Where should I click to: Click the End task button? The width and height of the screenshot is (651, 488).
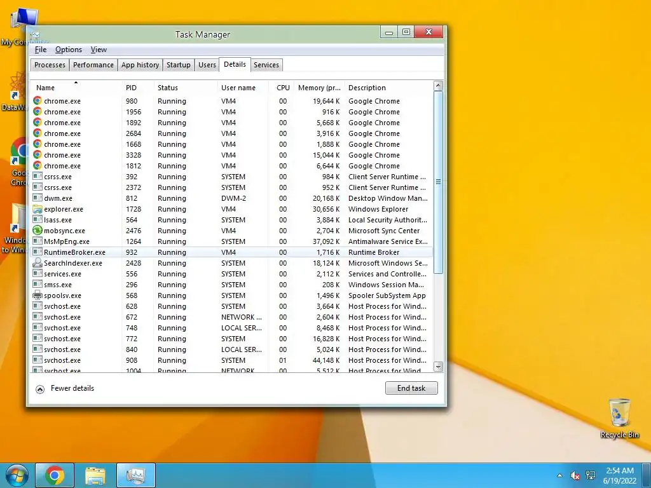click(411, 388)
